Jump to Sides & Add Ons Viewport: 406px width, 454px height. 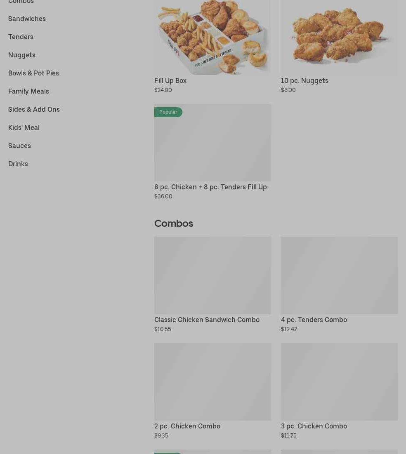[x=34, y=109]
